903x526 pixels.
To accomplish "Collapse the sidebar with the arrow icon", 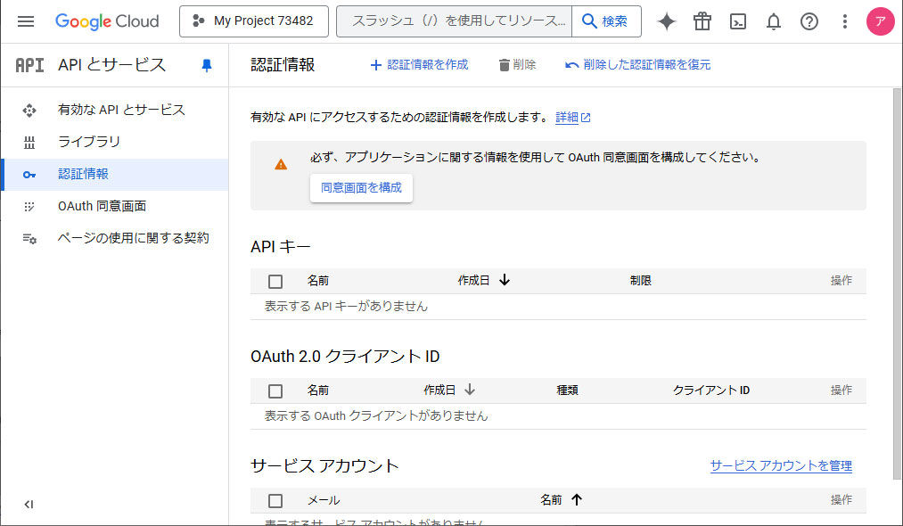I will pos(29,504).
